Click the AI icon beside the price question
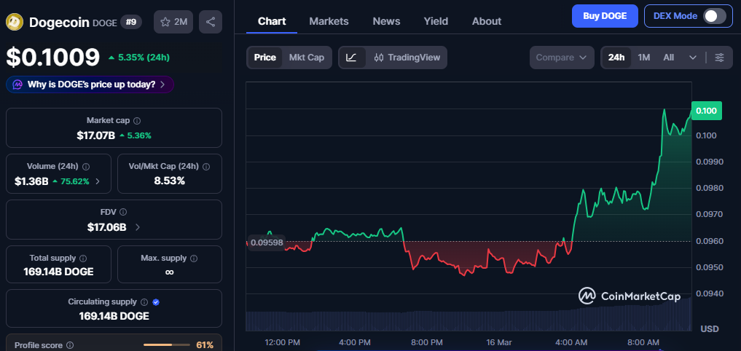 (17, 84)
